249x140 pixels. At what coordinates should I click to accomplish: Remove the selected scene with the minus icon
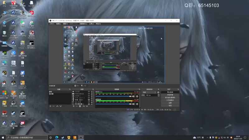click(54, 106)
